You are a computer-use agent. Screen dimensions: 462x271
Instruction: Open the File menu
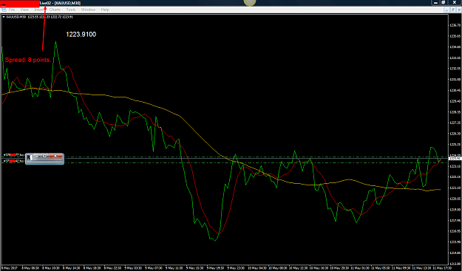[x=12, y=10]
